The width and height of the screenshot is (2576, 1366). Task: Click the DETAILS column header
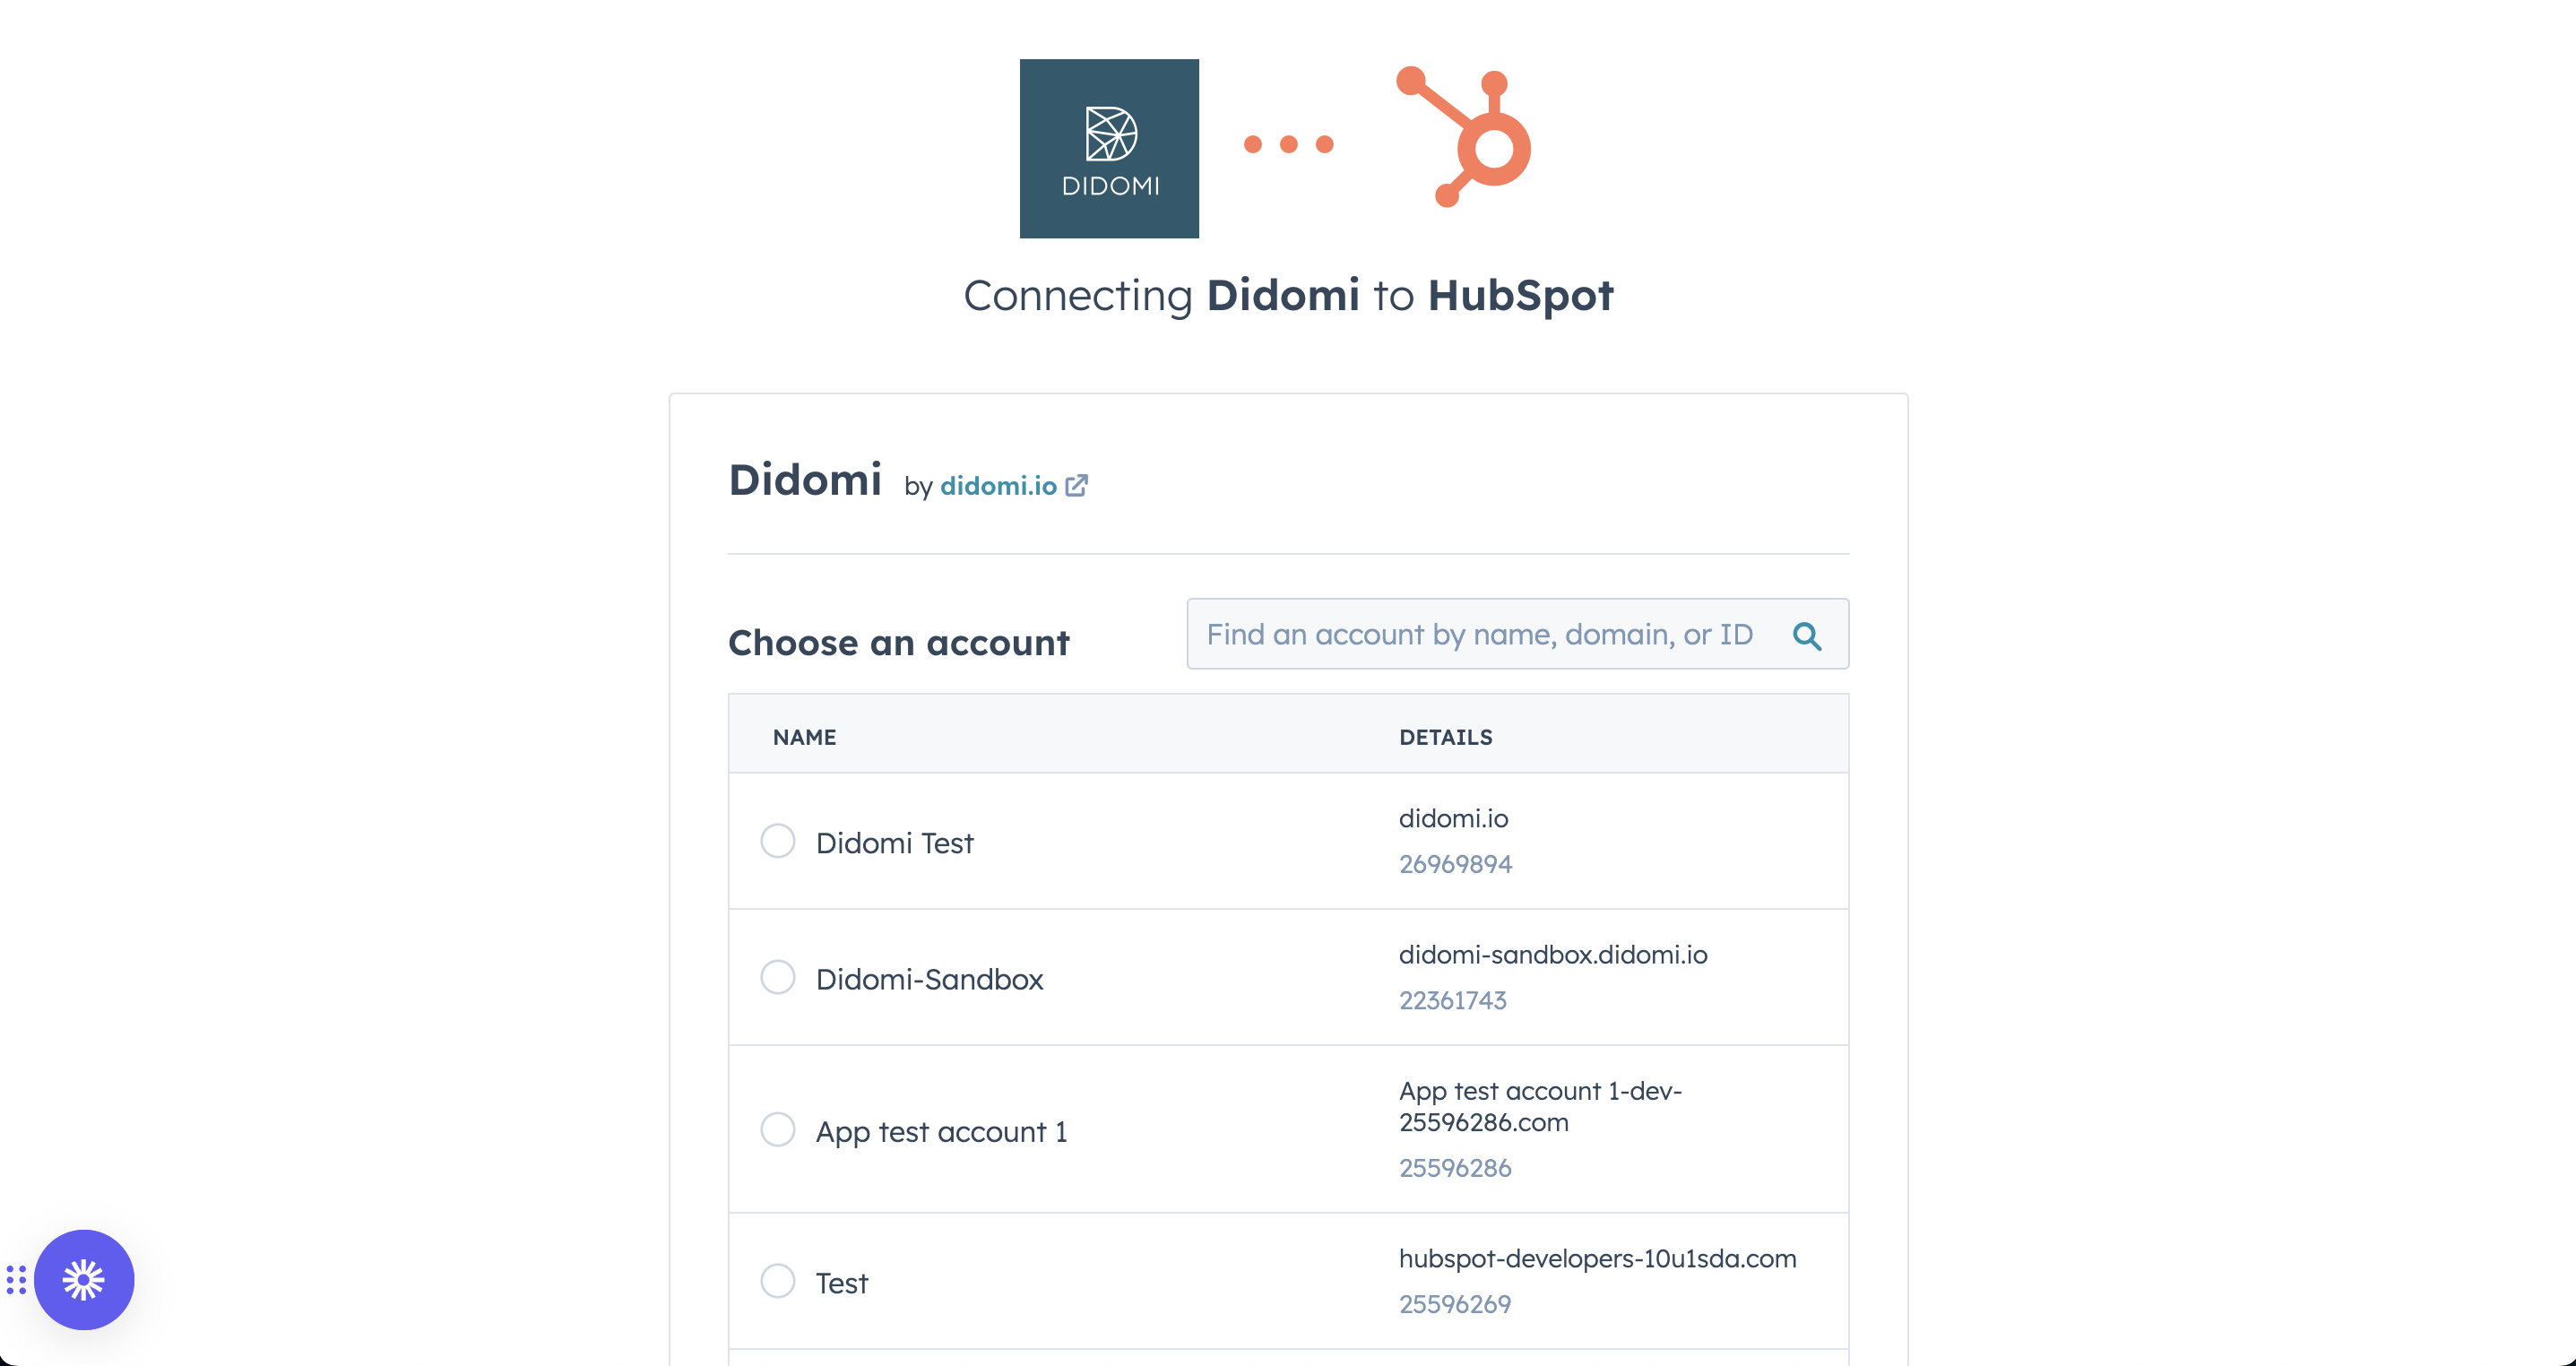click(1445, 737)
